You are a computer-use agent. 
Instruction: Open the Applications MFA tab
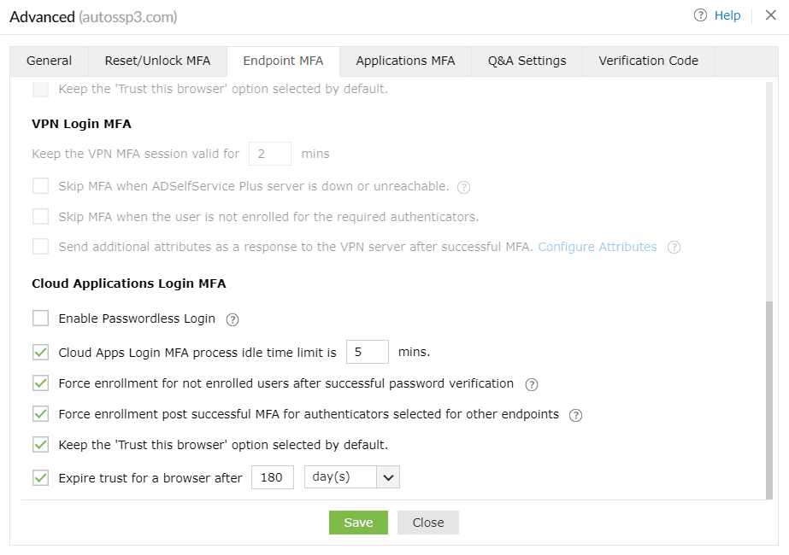point(405,61)
